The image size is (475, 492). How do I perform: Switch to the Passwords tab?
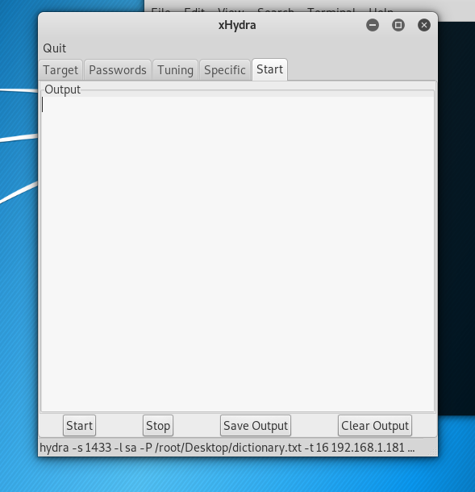118,70
